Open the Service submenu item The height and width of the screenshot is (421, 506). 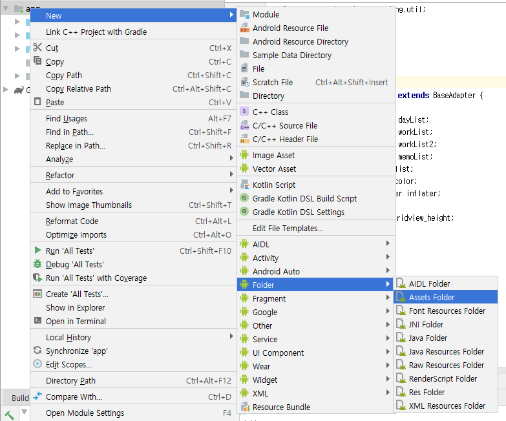(x=316, y=339)
